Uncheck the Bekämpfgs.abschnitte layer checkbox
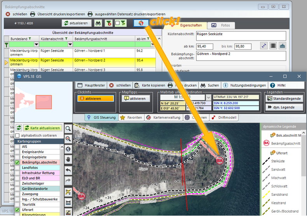307x216 pixels. point(17,163)
